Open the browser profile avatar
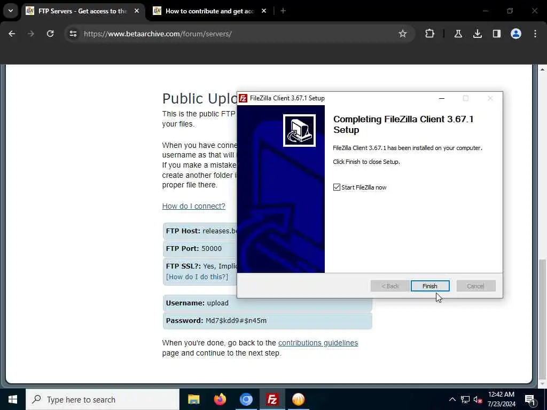The height and width of the screenshot is (410, 547). point(516,34)
